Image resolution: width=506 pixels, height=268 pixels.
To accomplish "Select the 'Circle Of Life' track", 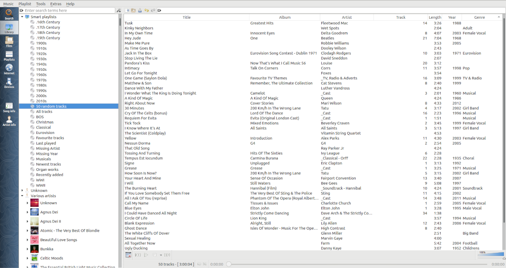I will 312,218.
